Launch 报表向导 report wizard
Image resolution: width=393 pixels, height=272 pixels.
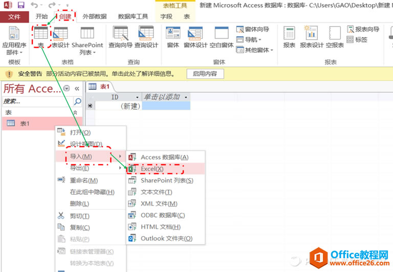tap(363, 29)
